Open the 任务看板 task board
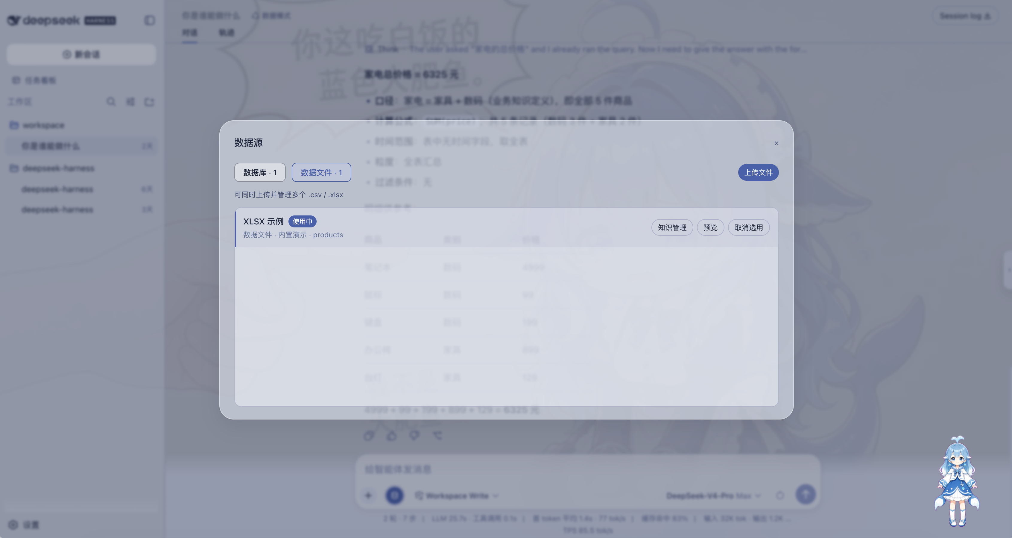1012x538 pixels. tap(34, 80)
